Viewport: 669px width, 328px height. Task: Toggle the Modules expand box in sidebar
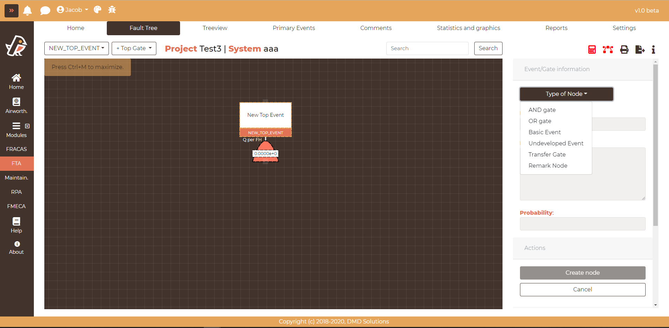pos(27,126)
